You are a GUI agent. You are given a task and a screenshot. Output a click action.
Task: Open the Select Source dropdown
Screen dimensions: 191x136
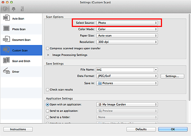point(127,23)
